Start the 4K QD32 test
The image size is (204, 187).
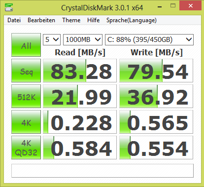tap(26, 148)
